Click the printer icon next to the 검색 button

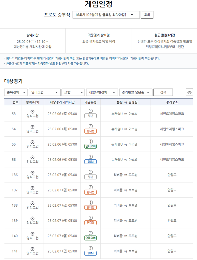(x=190, y=92)
